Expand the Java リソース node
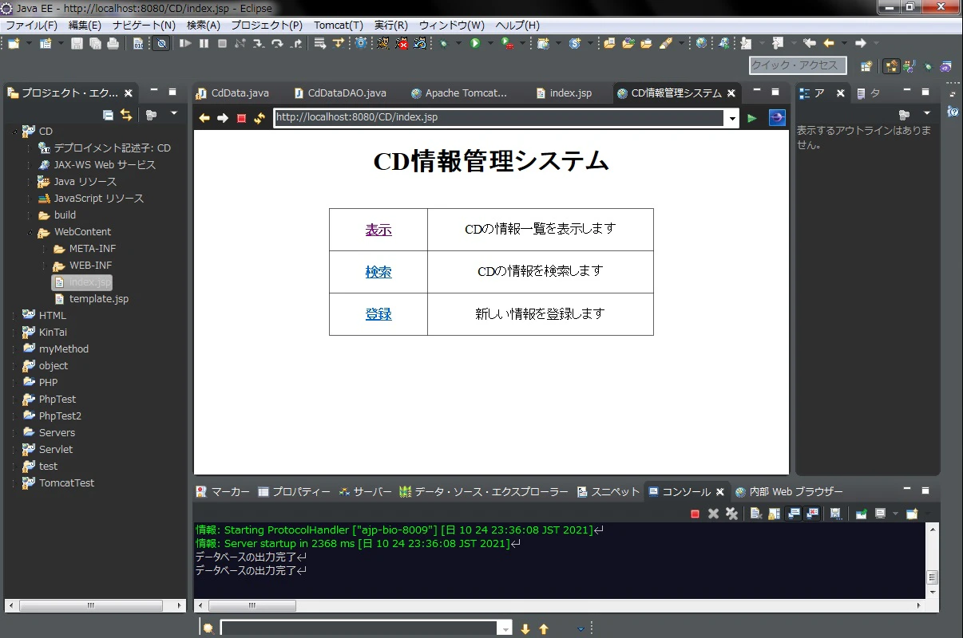The height and width of the screenshot is (638, 963). (x=30, y=182)
